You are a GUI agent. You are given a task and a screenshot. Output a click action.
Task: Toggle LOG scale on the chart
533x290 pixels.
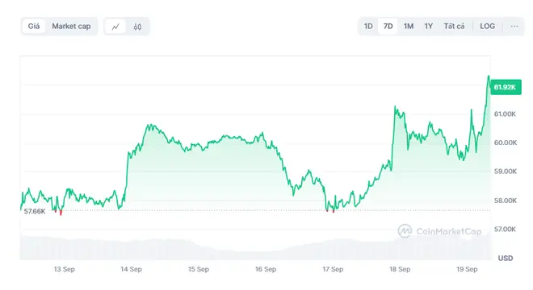[487, 26]
